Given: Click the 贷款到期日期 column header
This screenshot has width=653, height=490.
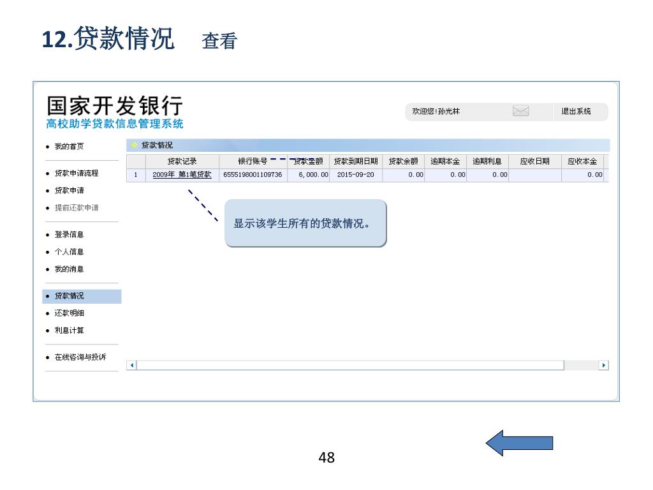Looking at the screenshot, I should pyautogui.click(x=356, y=161).
